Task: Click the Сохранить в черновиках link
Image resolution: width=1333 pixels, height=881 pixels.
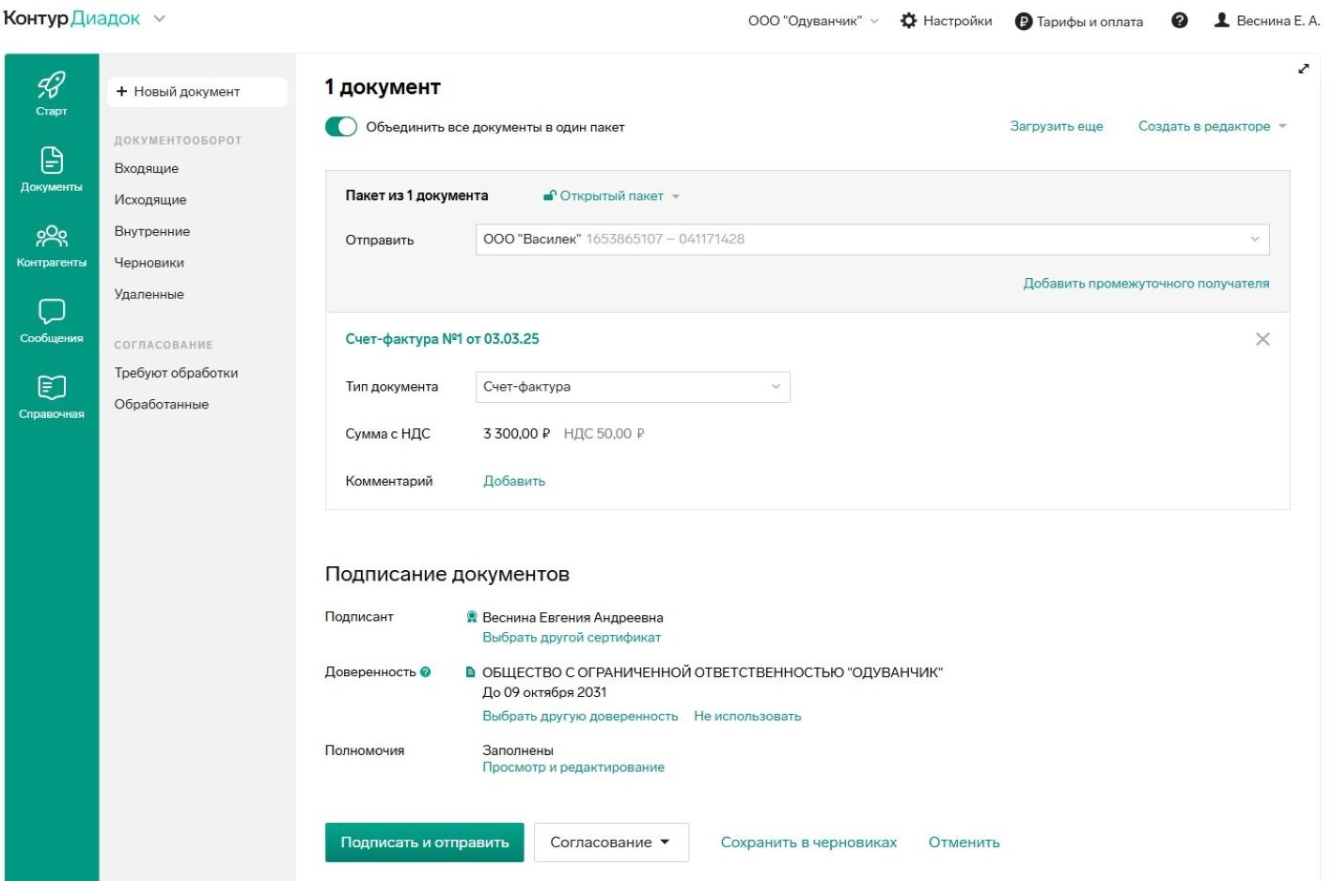Action: [808, 842]
